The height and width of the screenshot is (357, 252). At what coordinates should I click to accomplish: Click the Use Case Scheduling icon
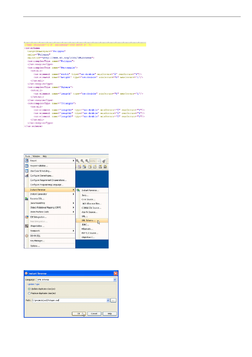[x=27, y=171]
